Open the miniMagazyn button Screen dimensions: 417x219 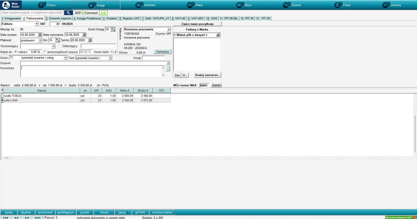pyautogui.click(x=65, y=212)
